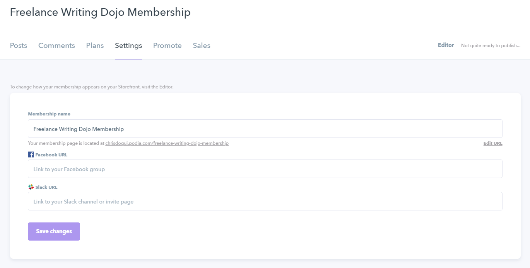Click the Slack logo icon
Viewport: 530px width, 268px height.
[x=31, y=187]
